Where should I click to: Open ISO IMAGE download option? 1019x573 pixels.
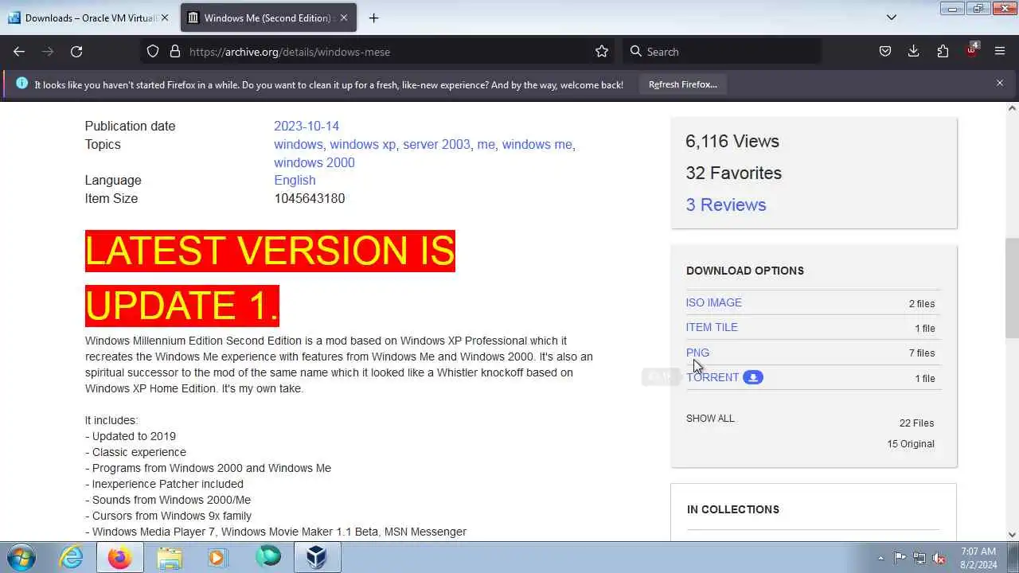(714, 302)
